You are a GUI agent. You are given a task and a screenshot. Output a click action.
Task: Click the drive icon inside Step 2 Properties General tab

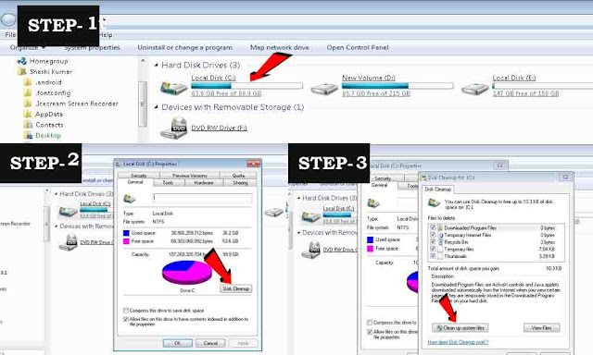pos(130,198)
